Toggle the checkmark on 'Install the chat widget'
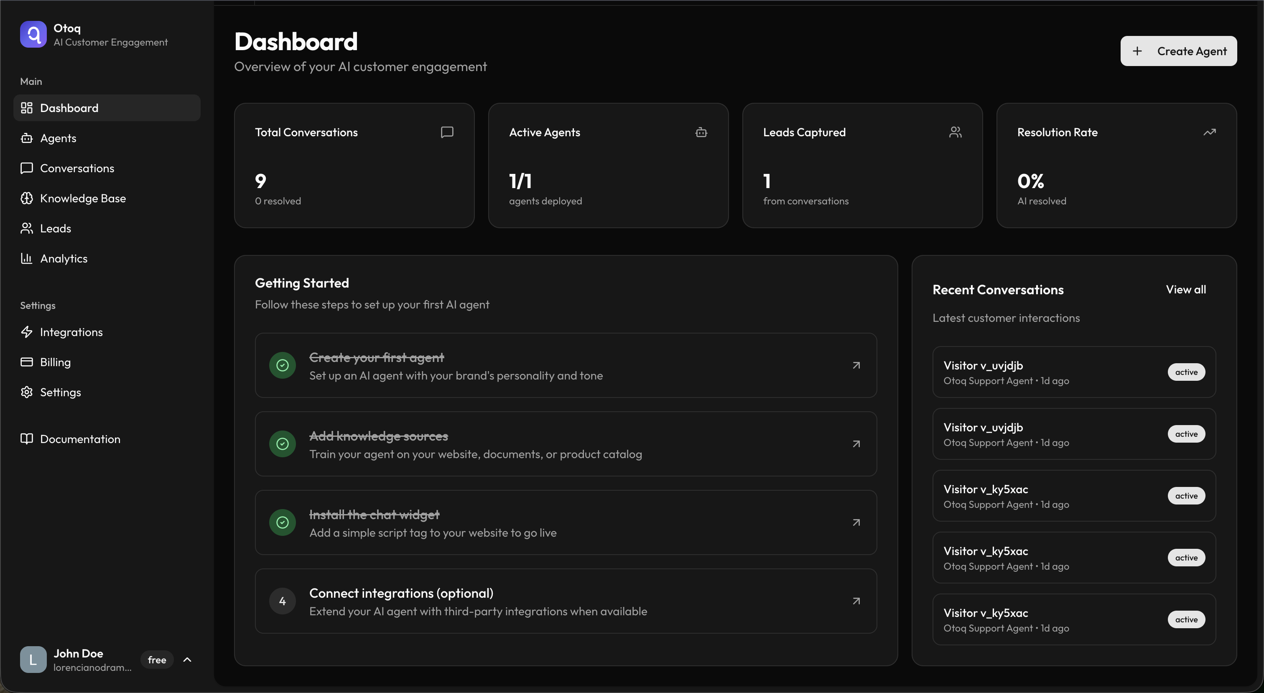 click(282, 522)
